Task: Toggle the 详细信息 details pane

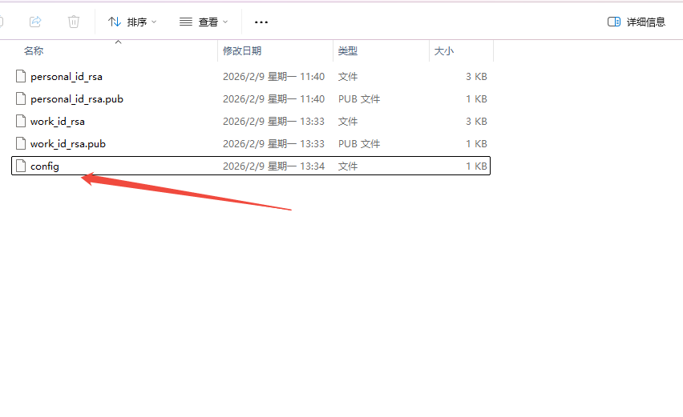Action: (x=637, y=22)
